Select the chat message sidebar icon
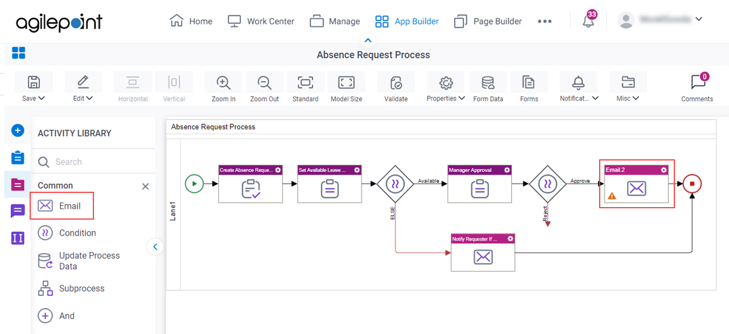Image resolution: width=729 pixels, height=334 pixels. click(18, 211)
